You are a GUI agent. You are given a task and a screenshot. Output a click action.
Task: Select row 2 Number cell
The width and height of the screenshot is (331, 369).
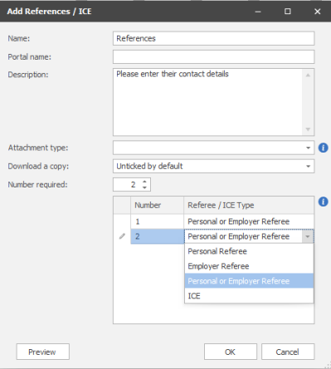[x=157, y=236]
